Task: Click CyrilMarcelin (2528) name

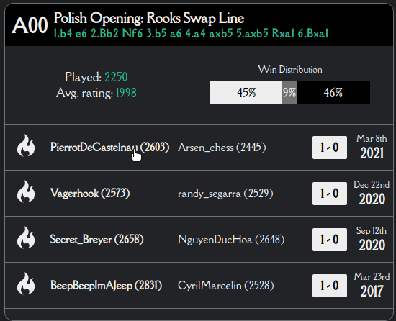Action: [226, 286]
